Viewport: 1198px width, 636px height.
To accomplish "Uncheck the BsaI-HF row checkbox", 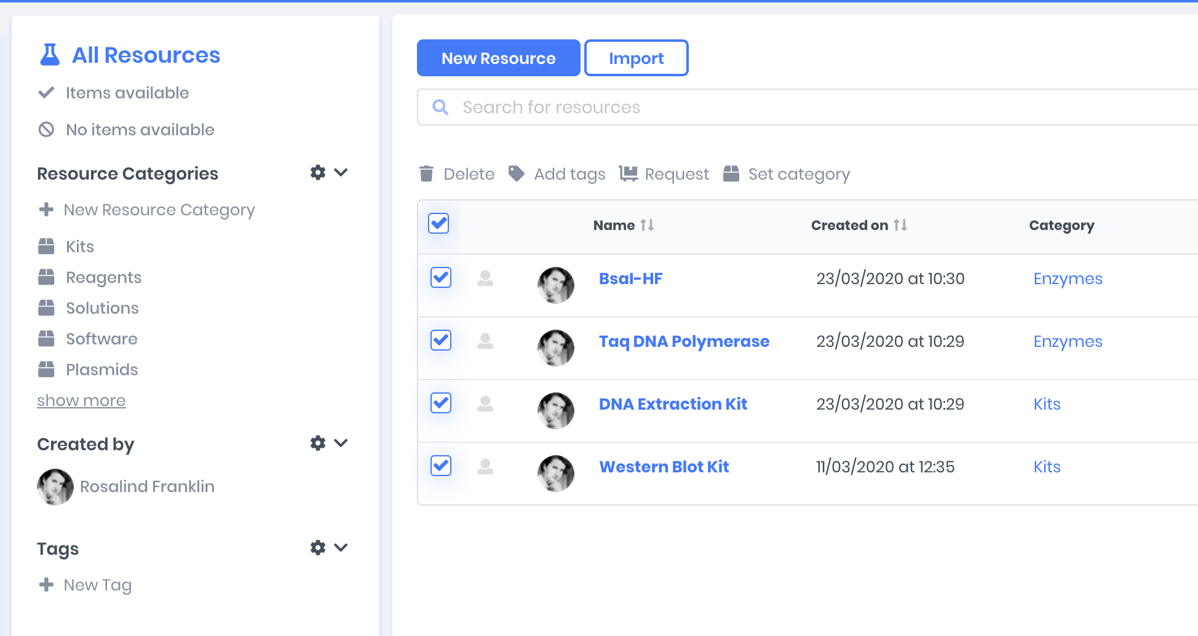I will pos(441,277).
